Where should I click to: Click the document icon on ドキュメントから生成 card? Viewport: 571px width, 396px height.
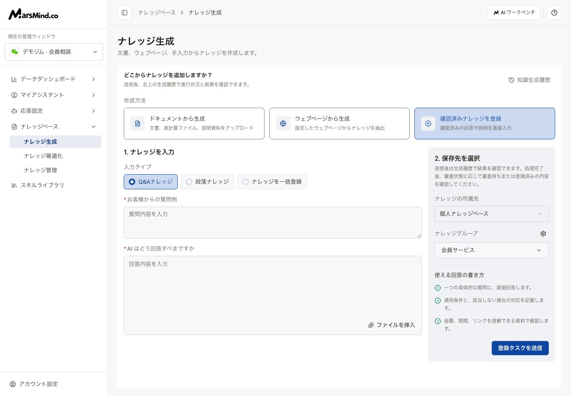(x=138, y=124)
